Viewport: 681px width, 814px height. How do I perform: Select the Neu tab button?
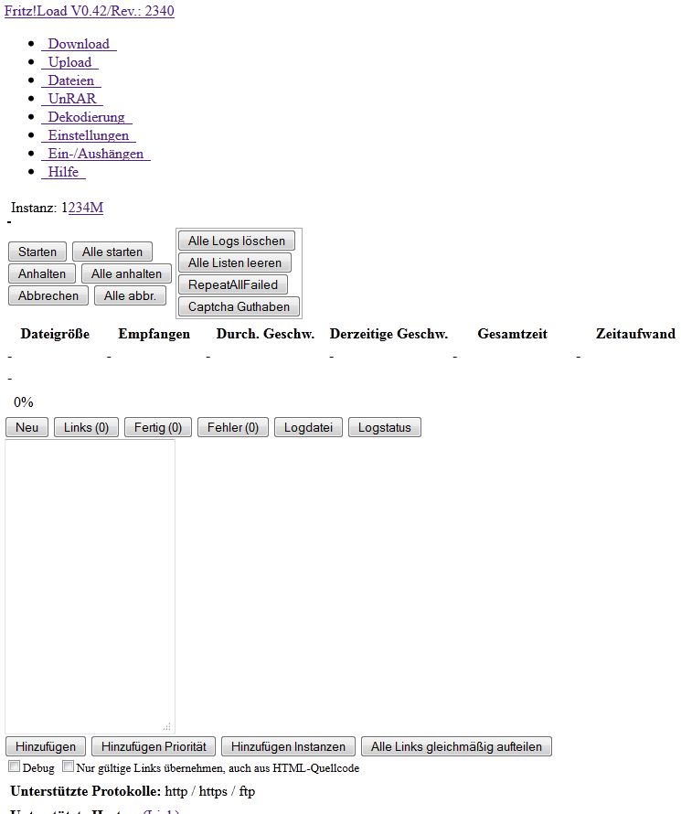pyautogui.click(x=27, y=427)
